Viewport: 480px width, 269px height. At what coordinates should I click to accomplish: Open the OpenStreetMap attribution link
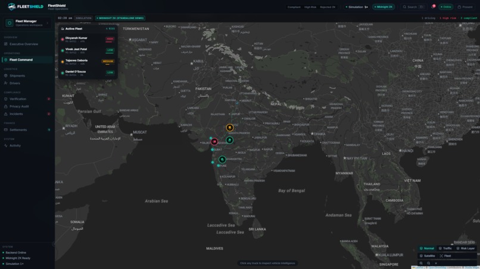coord(438,267)
